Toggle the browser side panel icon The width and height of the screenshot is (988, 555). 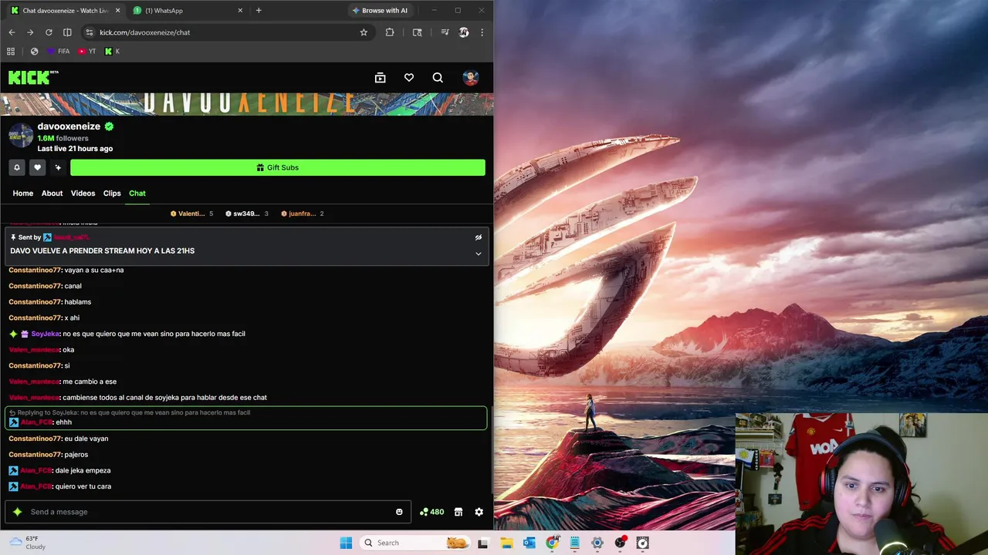click(x=67, y=32)
